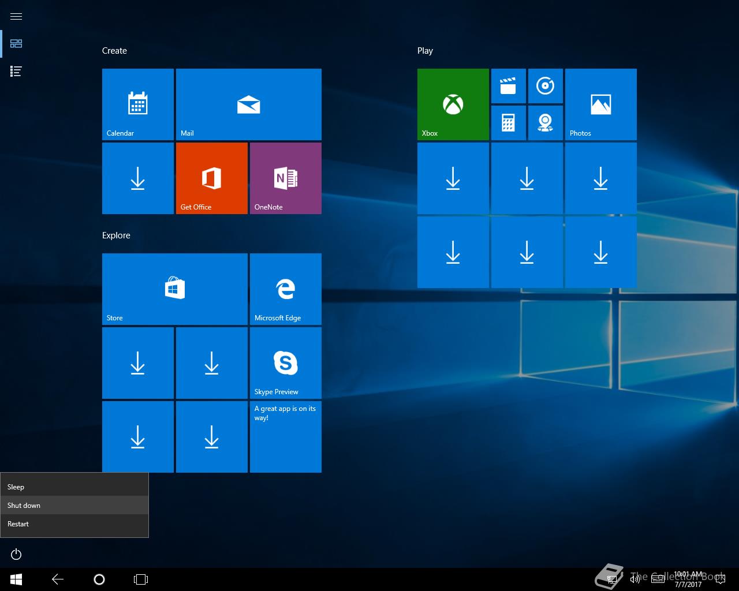Launch the Movies & TV small tile
739x591 pixels.
point(509,86)
